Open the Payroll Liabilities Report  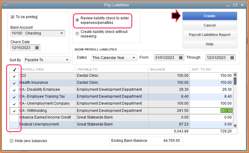pyautogui.click(x=209, y=35)
